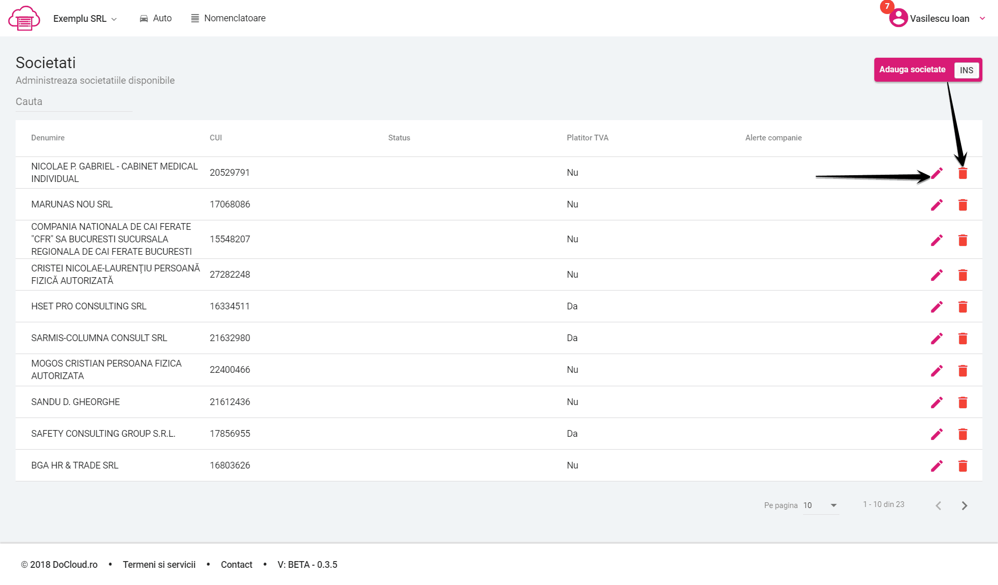Select CUI value 15548207
This screenshot has height=585, width=998.
coord(230,239)
